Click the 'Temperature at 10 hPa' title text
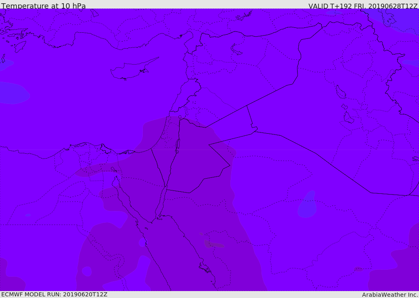The height and width of the screenshot is (298, 419). click(x=43, y=6)
